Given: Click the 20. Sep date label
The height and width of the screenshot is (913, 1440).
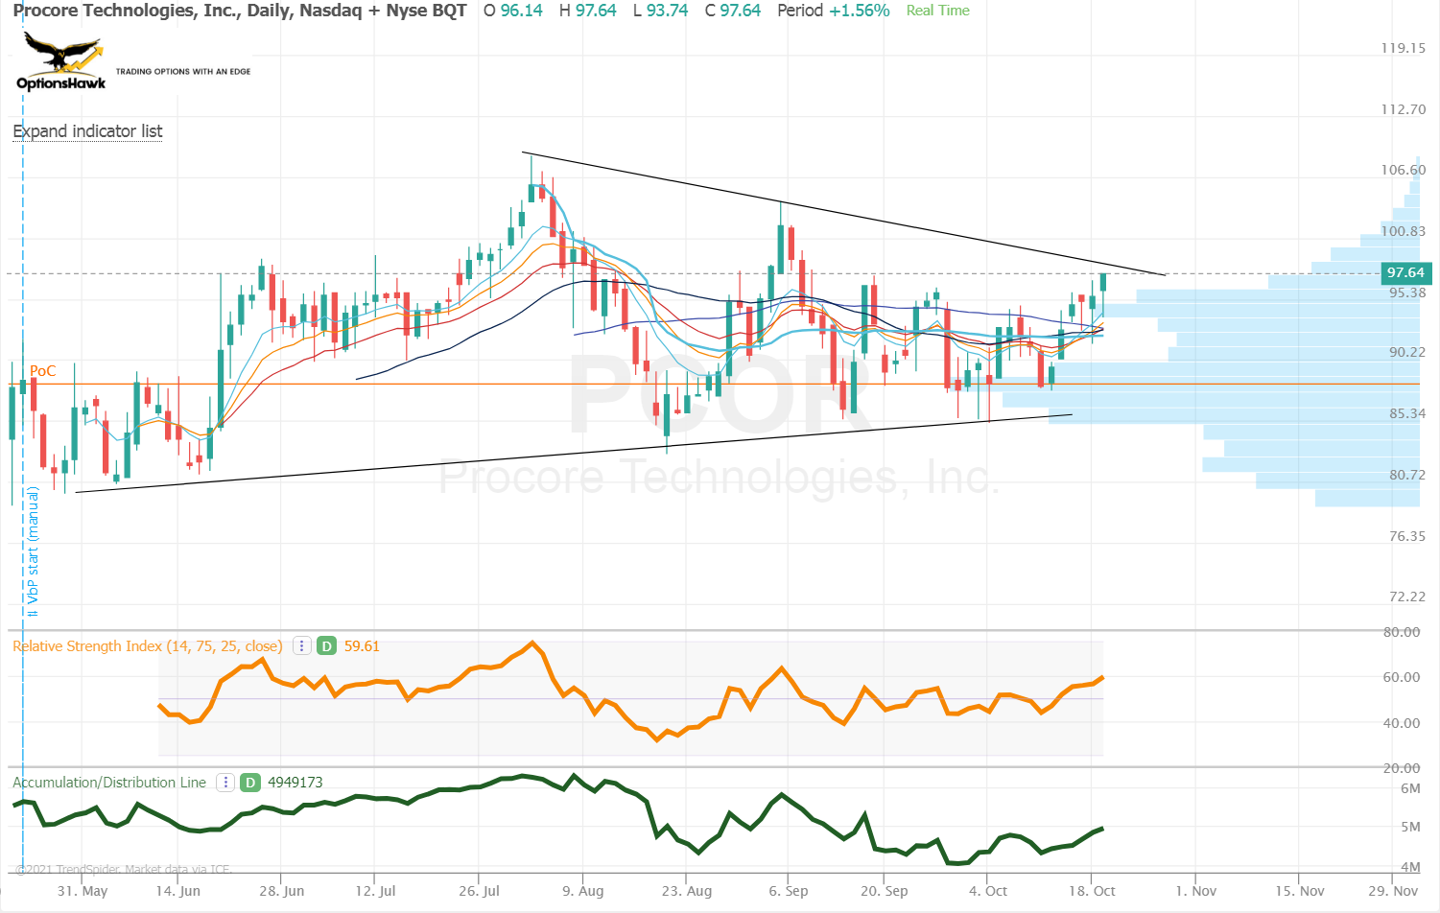Looking at the screenshot, I should pos(884,891).
